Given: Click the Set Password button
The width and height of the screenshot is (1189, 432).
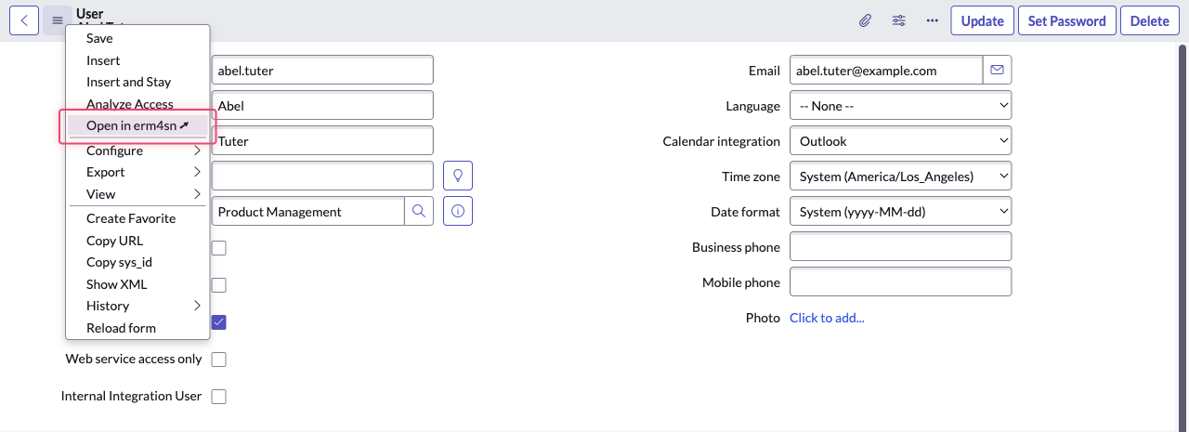Looking at the screenshot, I should click(x=1066, y=20).
